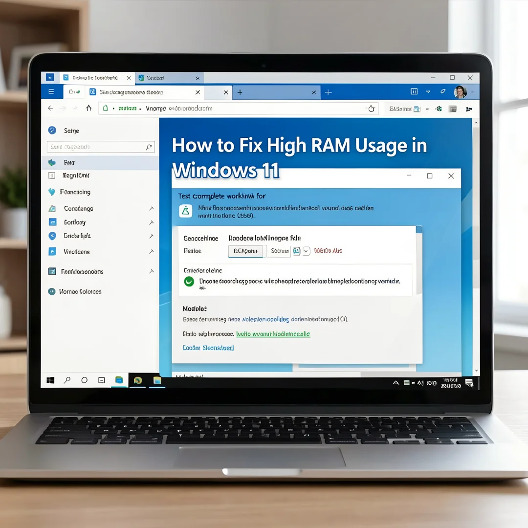Open Task View on the taskbar

pyautogui.click(x=101, y=380)
